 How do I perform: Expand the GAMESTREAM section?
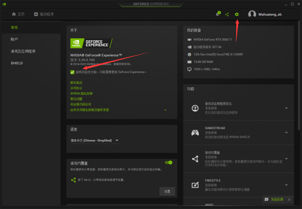[x=286, y=132]
